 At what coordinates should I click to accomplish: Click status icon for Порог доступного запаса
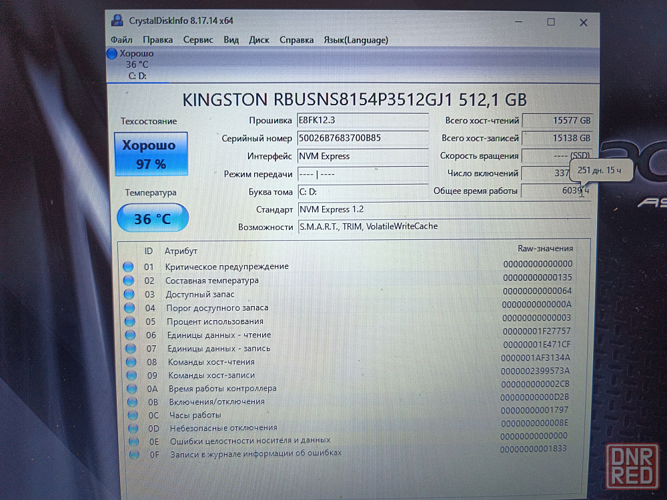click(129, 308)
